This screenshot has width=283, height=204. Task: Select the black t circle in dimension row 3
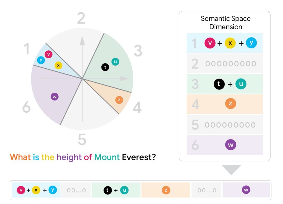[x=219, y=84]
